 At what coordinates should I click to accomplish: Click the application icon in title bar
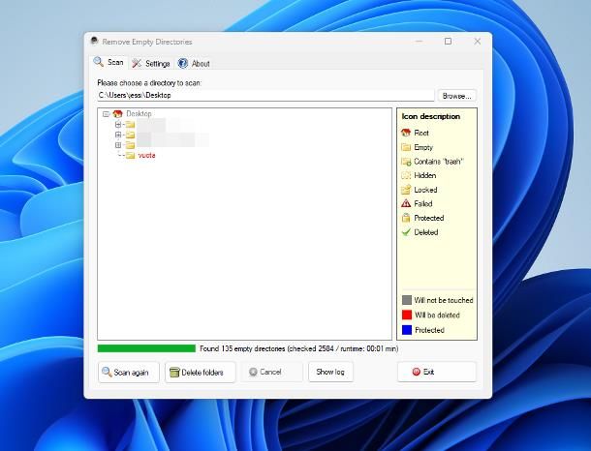pyautogui.click(x=94, y=41)
